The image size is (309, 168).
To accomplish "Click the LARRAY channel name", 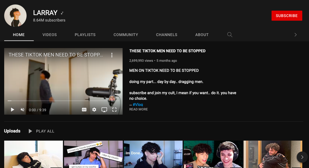I will coord(45,13).
